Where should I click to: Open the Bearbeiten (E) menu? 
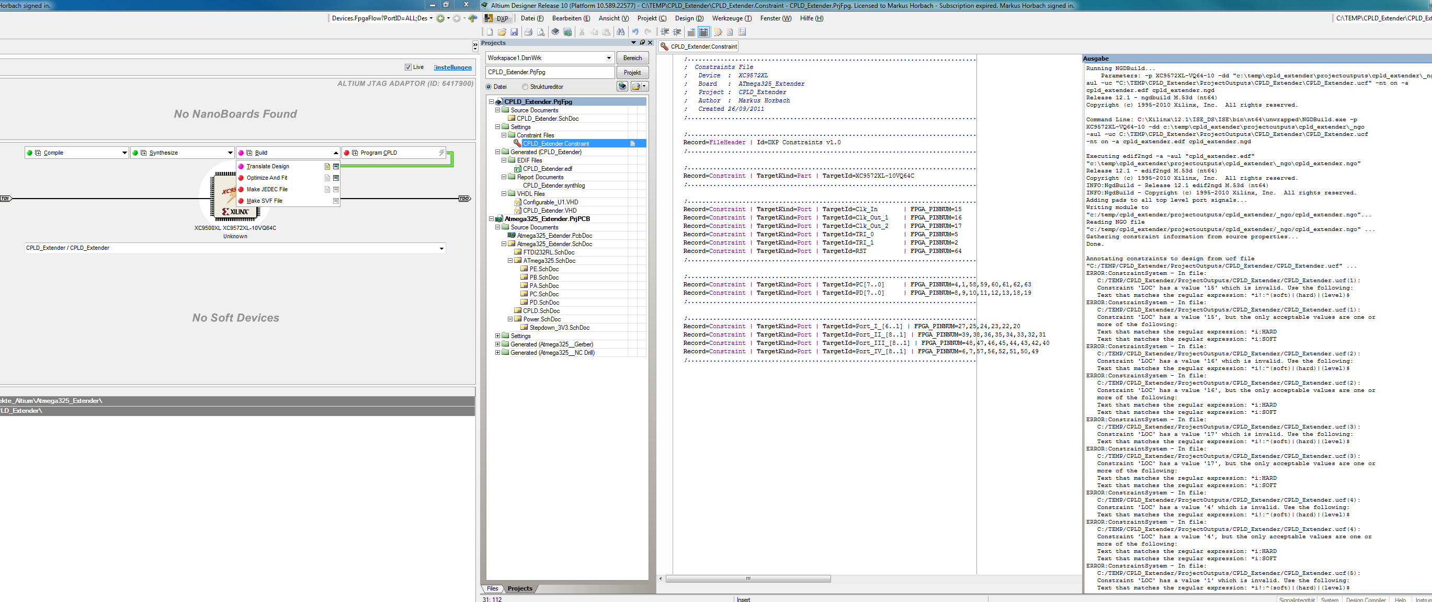[571, 18]
